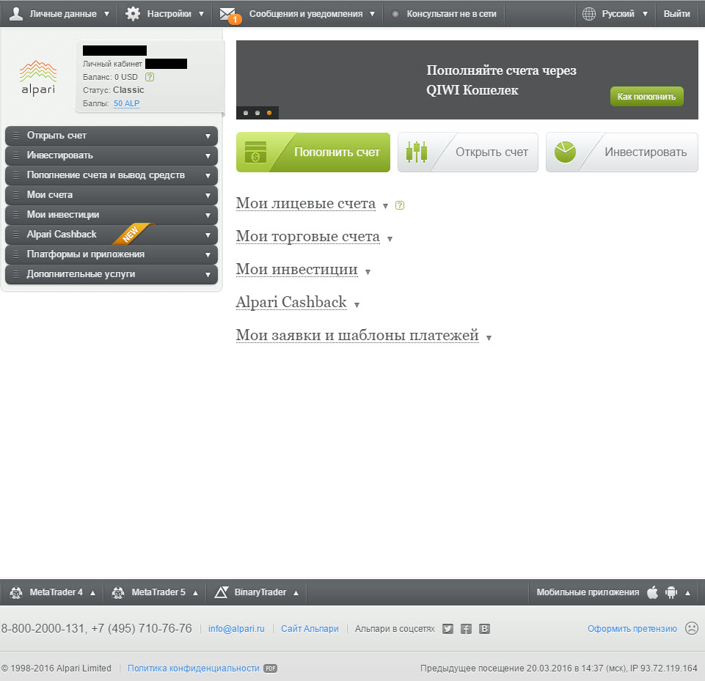Click the user profile silhouette icon
This screenshot has width=705, height=681.
(x=16, y=13)
